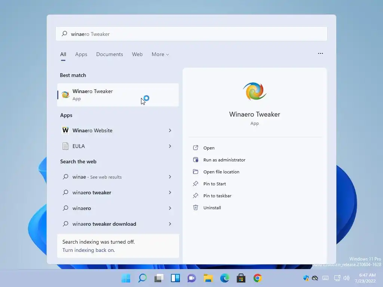This screenshot has width=383, height=287.
Task: Click the Pin to taskbar pin icon
Action: tap(195, 195)
